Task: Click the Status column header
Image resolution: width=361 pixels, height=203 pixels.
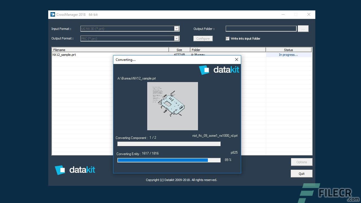Action: 289,50
